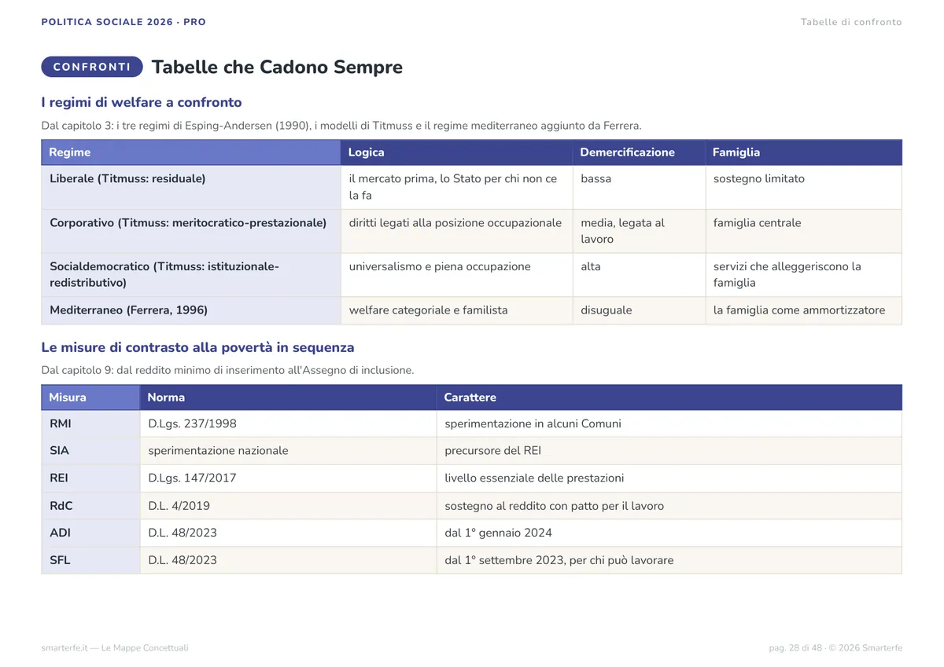Click the "disuguale" cell
The height and width of the screenshot is (667, 944).
(x=639, y=310)
